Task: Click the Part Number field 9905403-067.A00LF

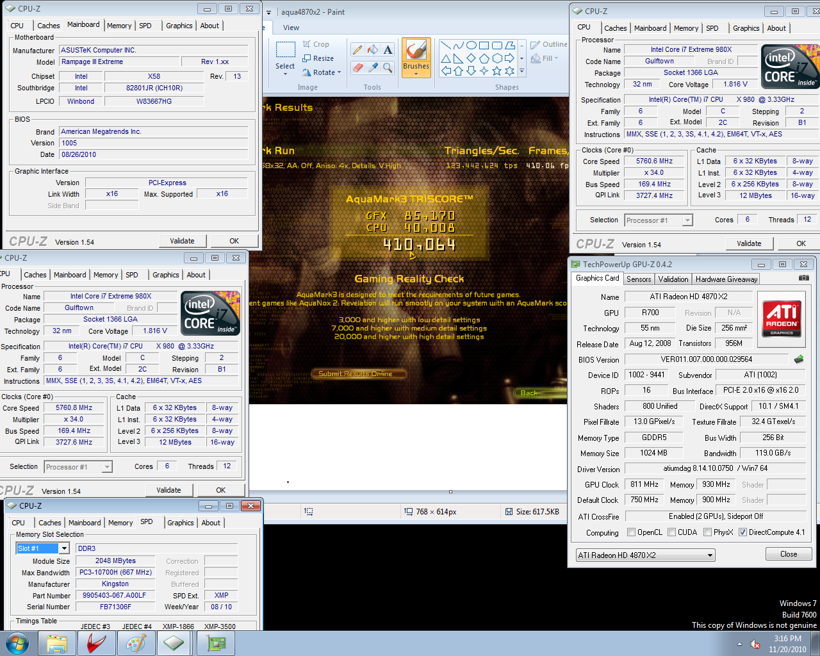Action: click(x=114, y=595)
